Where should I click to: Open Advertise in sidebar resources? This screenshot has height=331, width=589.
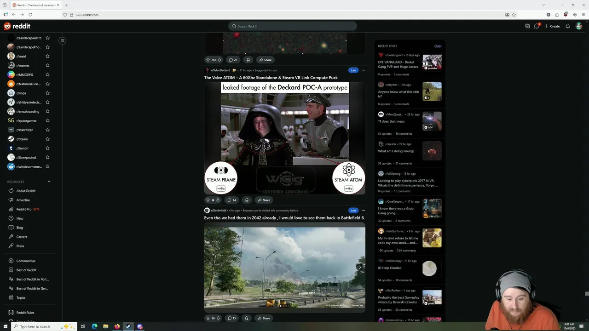tap(23, 200)
